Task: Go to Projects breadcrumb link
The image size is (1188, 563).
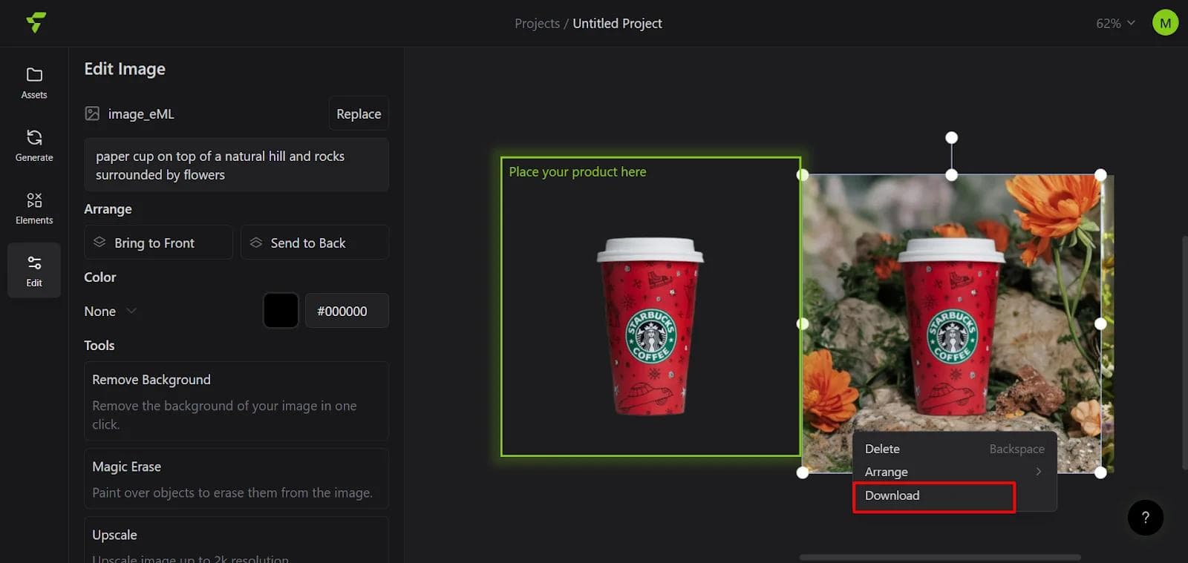Action: [537, 24]
